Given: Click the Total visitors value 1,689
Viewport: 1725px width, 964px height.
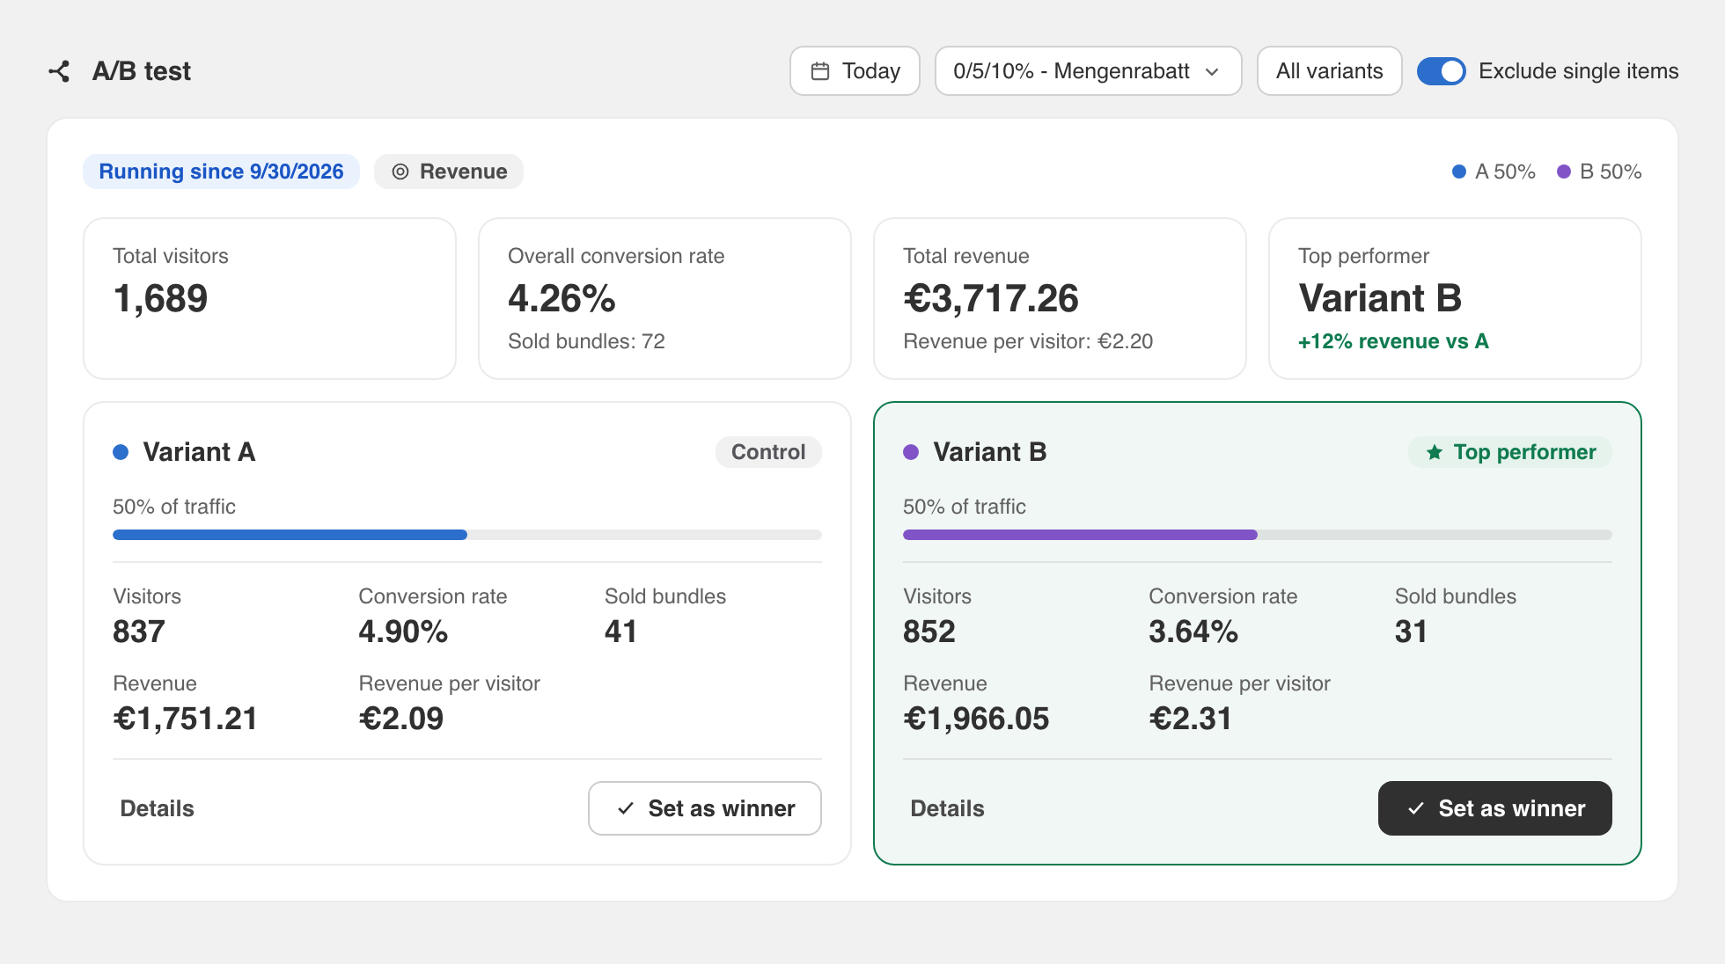Looking at the screenshot, I should [160, 298].
